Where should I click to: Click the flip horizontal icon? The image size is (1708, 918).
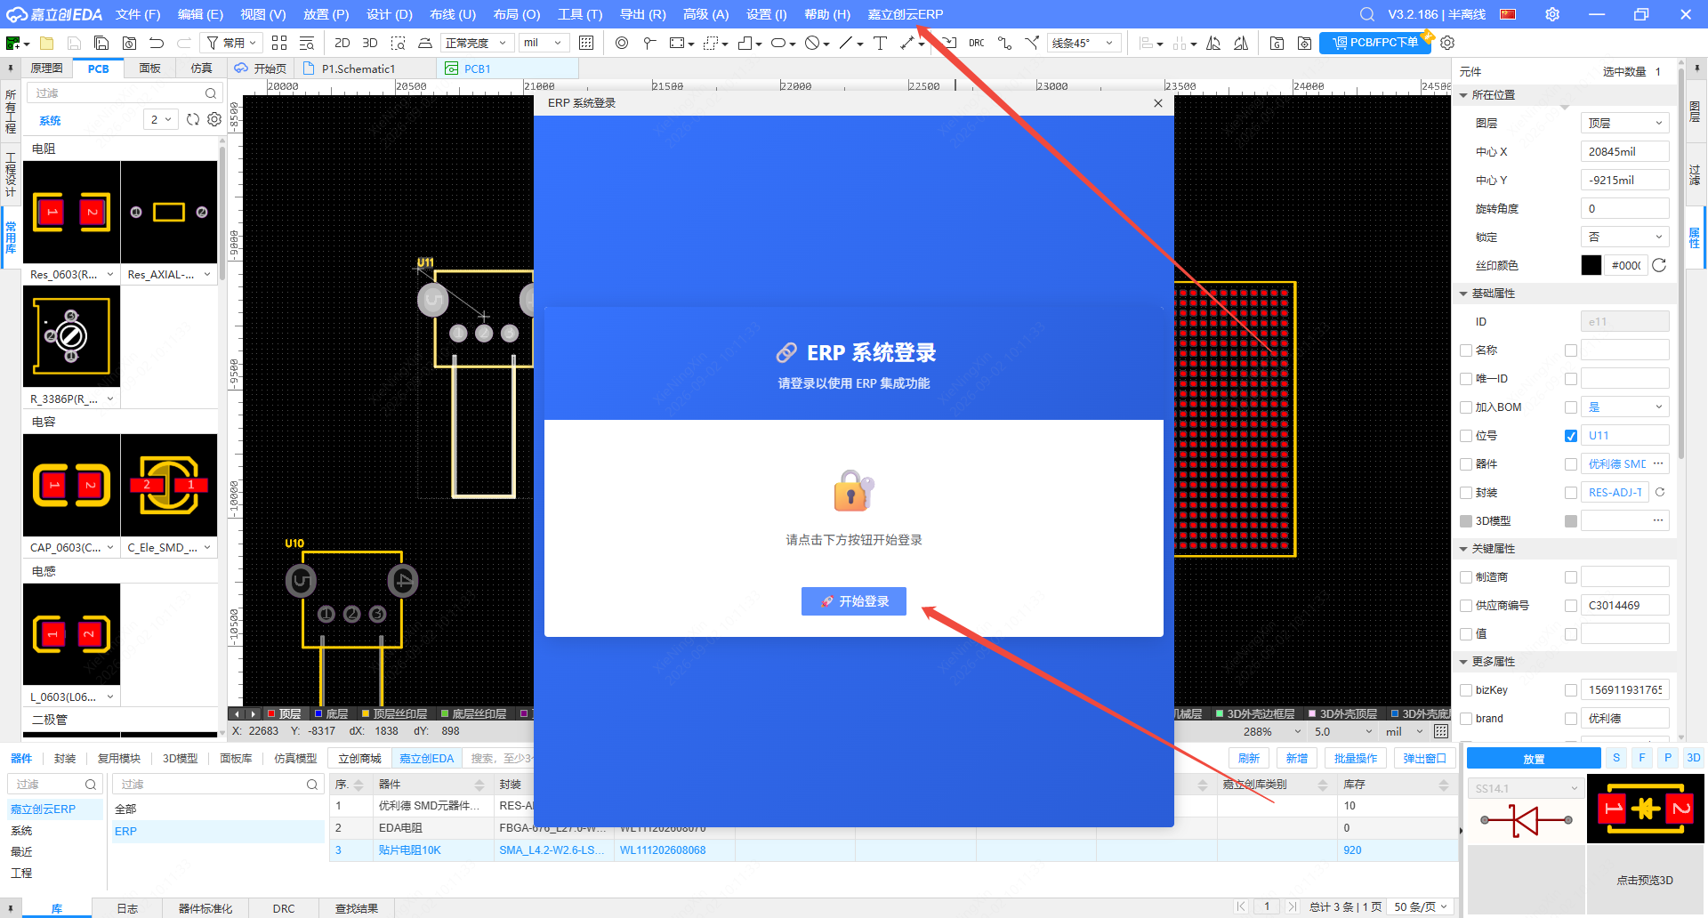point(1213,43)
